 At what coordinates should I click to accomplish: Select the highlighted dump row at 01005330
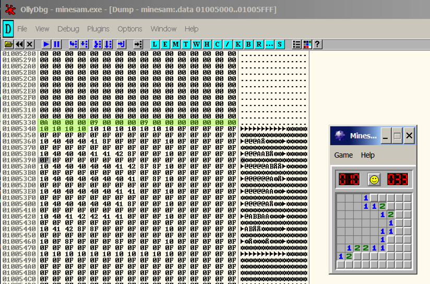(x=138, y=123)
